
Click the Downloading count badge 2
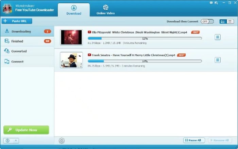point(48,31)
